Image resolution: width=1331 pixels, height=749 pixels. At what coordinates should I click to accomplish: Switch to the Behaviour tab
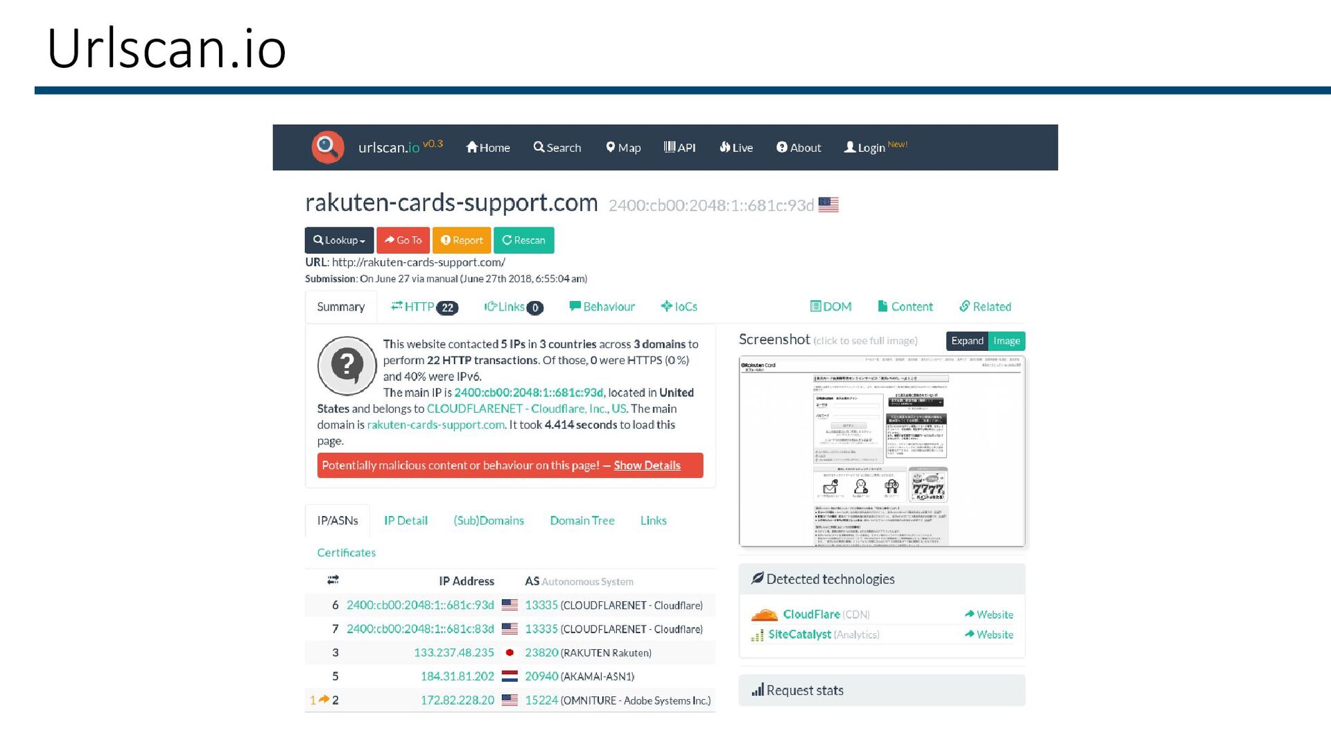[602, 307]
